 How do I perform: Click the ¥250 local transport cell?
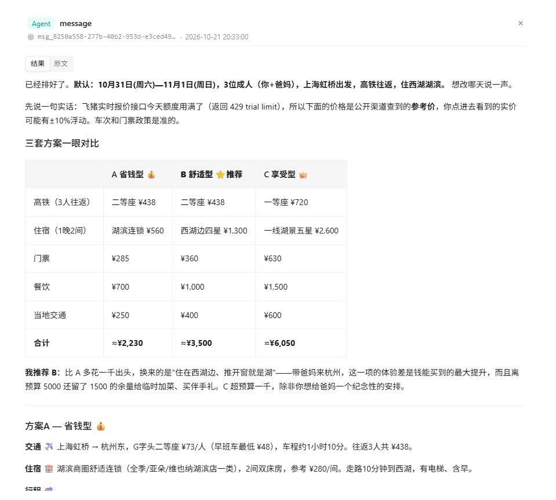[138, 315]
